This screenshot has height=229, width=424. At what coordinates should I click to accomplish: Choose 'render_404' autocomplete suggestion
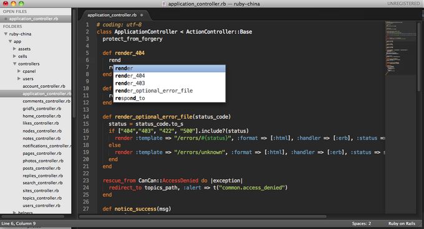coord(169,76)
